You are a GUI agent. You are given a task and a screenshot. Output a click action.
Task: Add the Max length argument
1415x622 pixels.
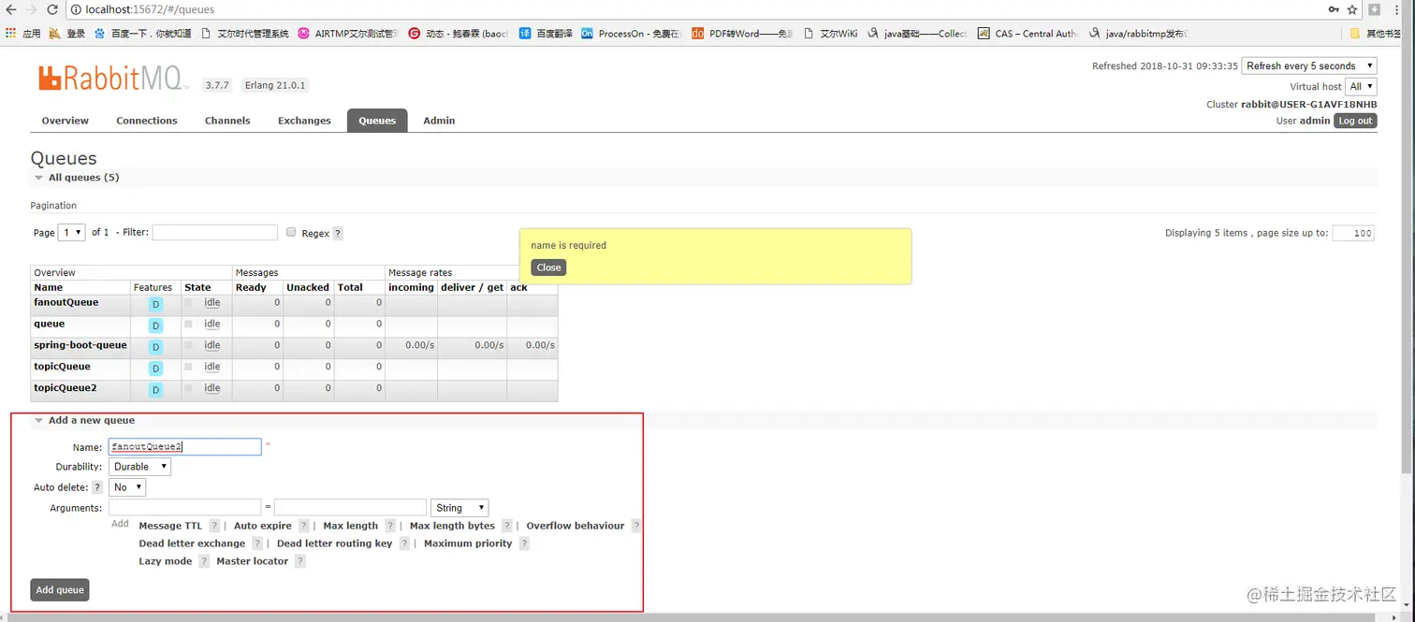tap(351, 526)
